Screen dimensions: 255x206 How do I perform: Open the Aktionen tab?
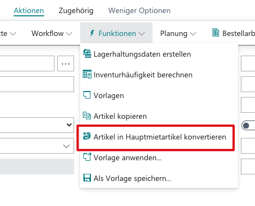pyautogui.click(x=29, y=10)
